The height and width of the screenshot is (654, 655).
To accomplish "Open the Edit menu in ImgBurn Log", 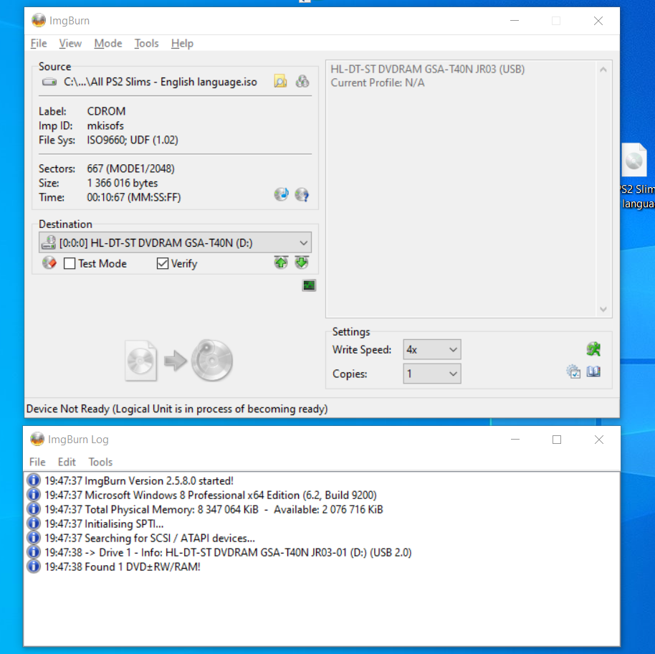I will [67, 462].
